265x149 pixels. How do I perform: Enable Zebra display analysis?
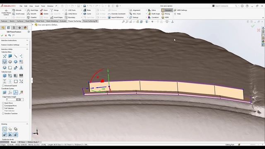(x=152, y=10)
